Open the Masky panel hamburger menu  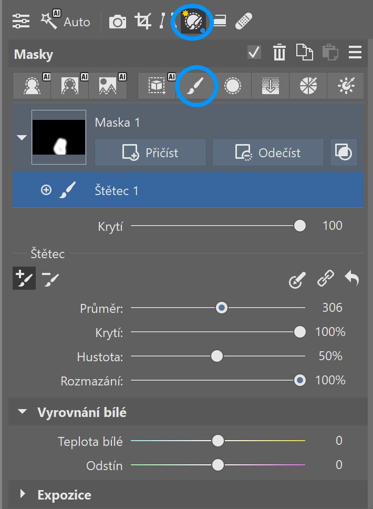(x=355, y=53)
